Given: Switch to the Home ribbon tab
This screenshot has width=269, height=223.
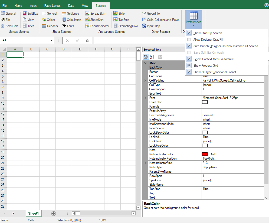Looking at the screenshot, I should (x=18, y=6).
